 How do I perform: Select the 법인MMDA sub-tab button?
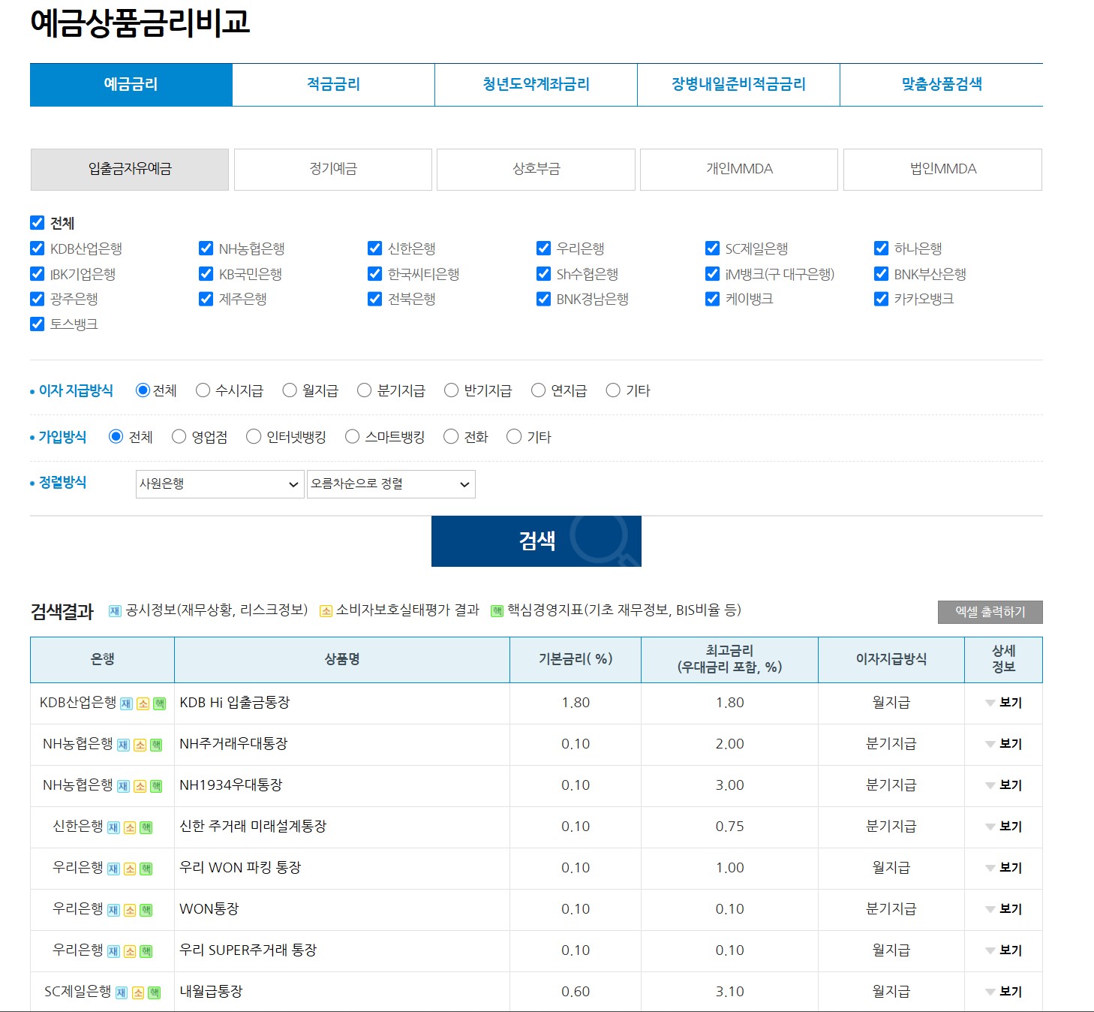(x=942, y=170)
